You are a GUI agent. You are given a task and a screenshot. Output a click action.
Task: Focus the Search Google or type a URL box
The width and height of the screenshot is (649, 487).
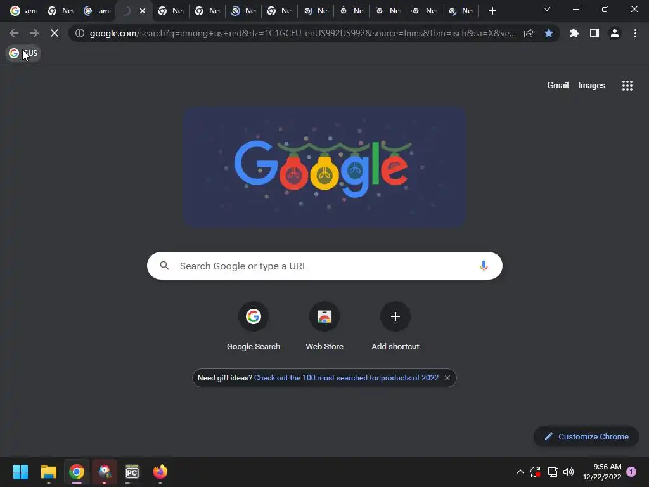[x=324, y=266]
